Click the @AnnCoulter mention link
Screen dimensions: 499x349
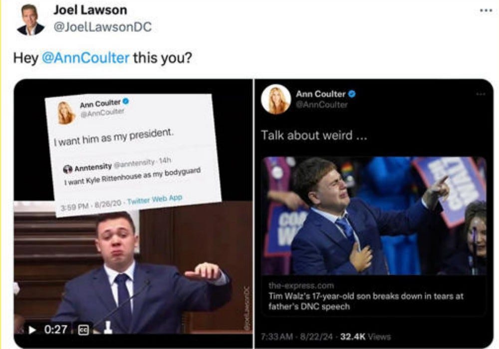tap(86, 58)
